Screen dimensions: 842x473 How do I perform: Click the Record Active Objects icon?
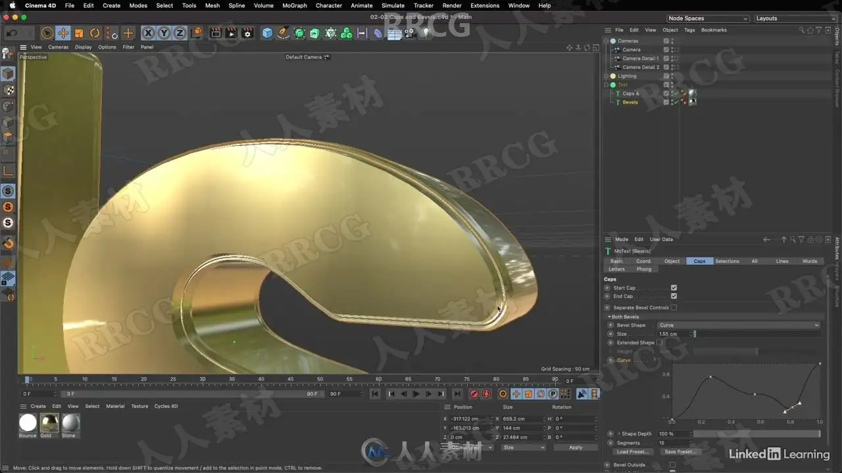pos(474,394)
